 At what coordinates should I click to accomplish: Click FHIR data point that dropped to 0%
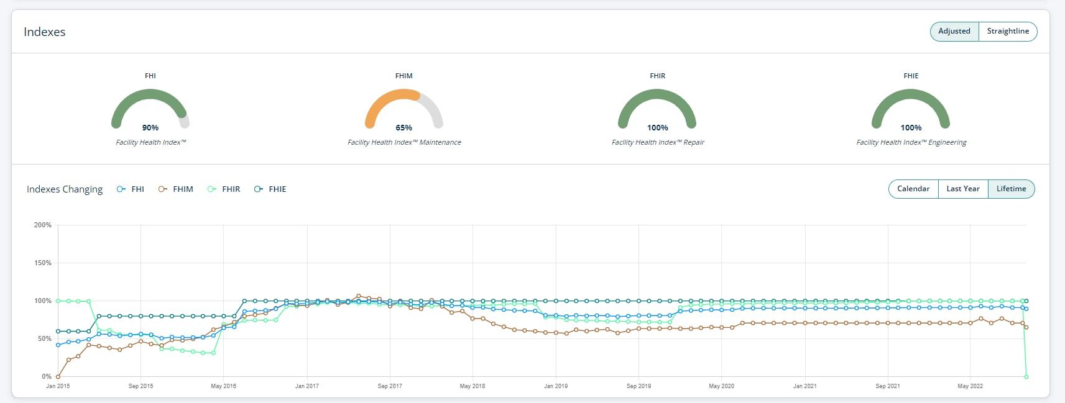point(1026,376)
